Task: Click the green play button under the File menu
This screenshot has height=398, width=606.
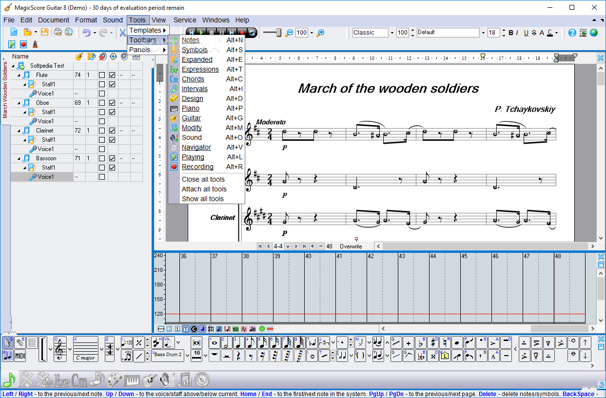Action: click(11, 44)
